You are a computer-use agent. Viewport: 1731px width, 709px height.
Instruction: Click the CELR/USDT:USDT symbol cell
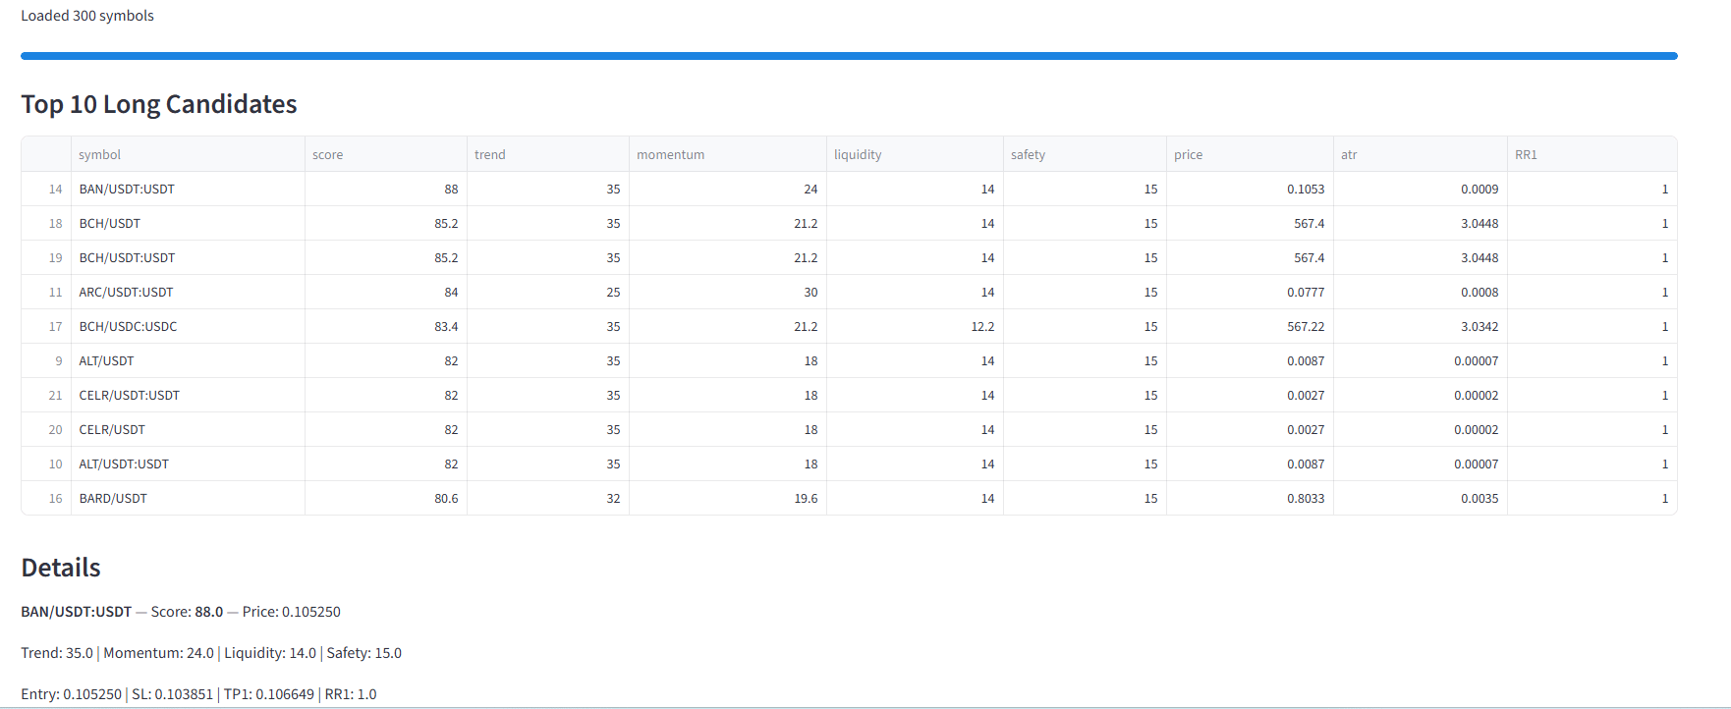point(130,396)
